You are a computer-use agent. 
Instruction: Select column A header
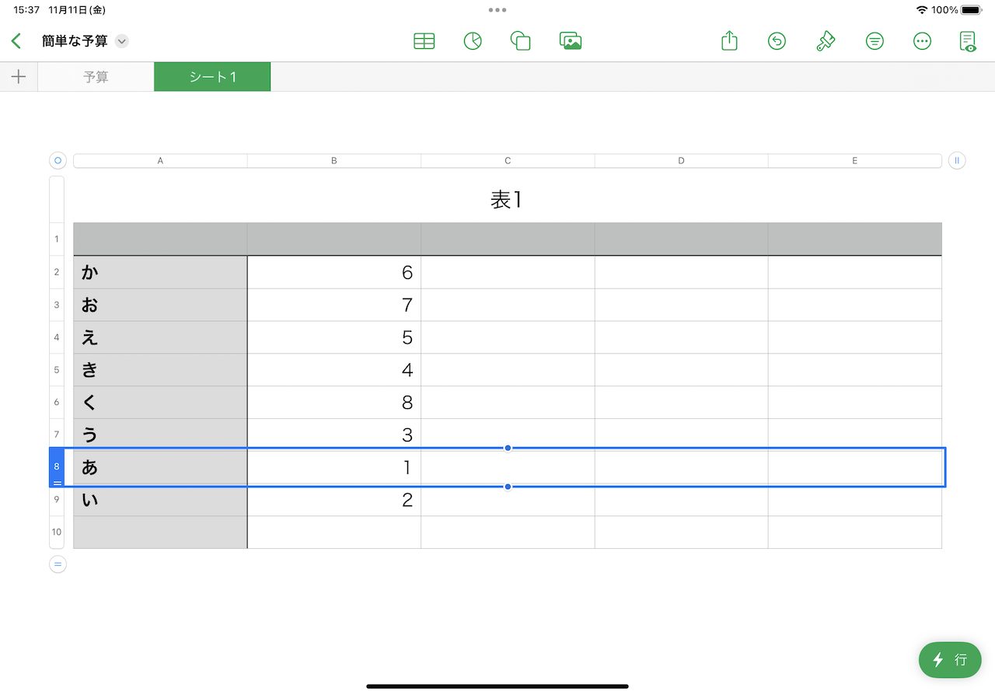(160, 161)
